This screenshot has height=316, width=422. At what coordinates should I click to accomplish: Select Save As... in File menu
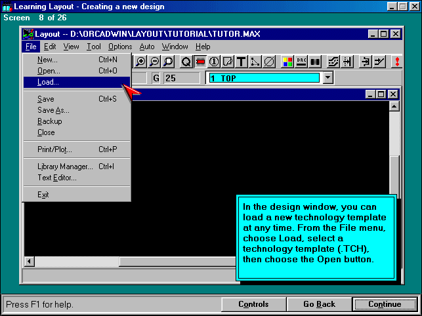[x=53, y=110]
